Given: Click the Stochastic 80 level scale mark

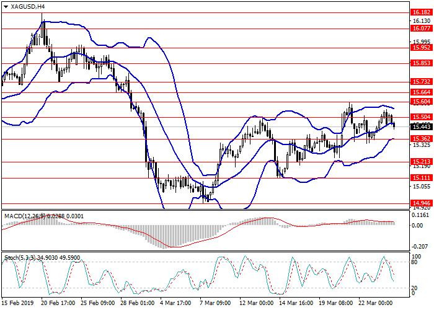Looking at the screenshot, I should pos(416,262).
